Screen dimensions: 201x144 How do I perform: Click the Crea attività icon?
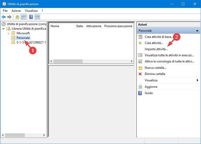tap(140, 43)
